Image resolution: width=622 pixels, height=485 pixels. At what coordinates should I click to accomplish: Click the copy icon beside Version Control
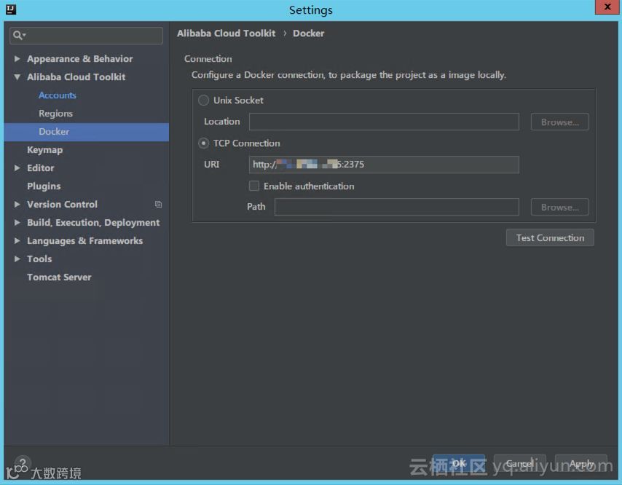[x=158, y=204]
